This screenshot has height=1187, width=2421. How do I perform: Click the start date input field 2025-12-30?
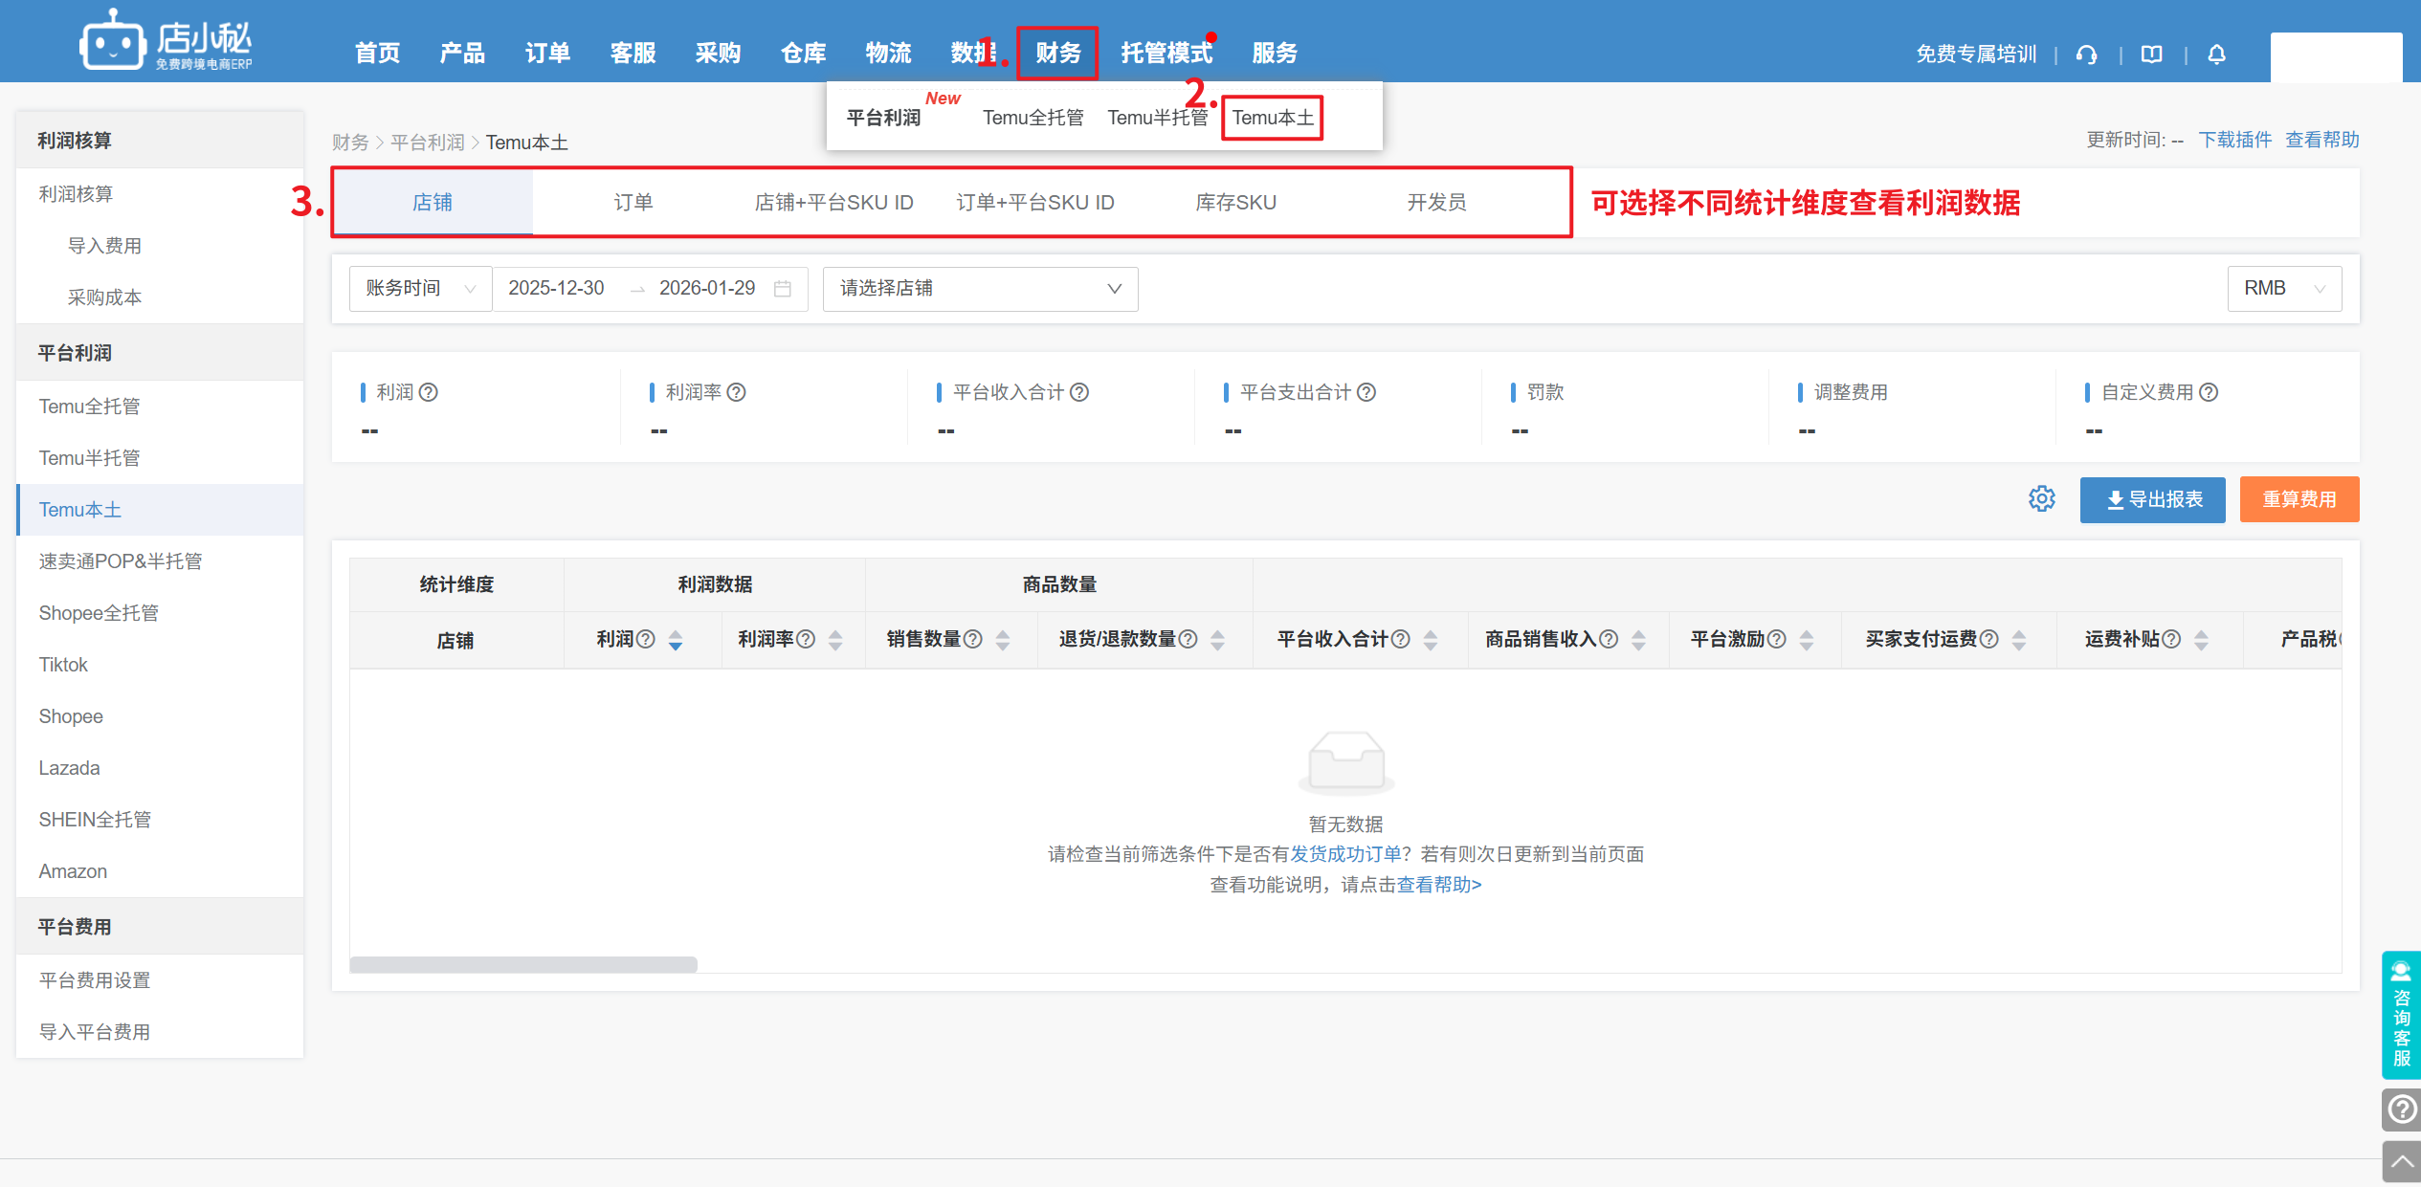coord(556,288)
